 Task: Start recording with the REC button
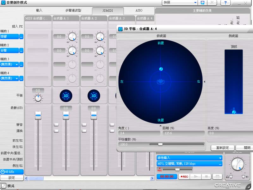click(184, 177)
